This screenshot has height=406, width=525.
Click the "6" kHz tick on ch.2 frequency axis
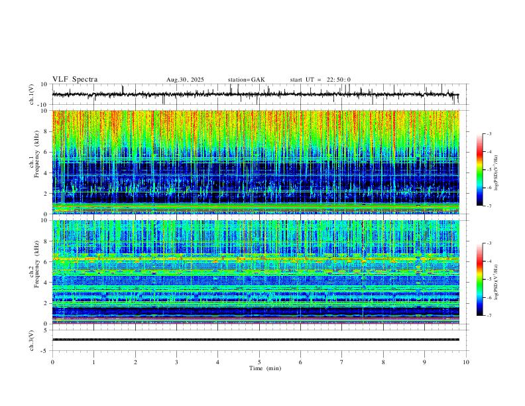[x=46, y=262]
